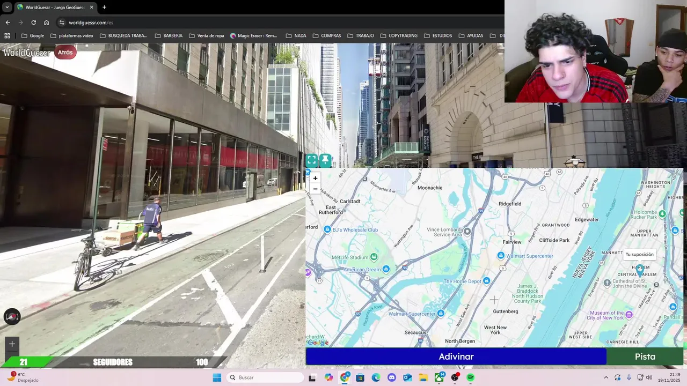Click Vince Lombardi Service Area marker
687x386 pixels.
[x=467, y=232]
